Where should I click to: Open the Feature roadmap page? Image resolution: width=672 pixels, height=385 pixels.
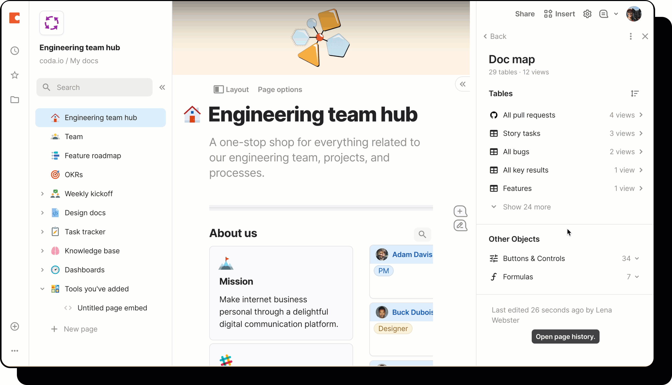93,155
